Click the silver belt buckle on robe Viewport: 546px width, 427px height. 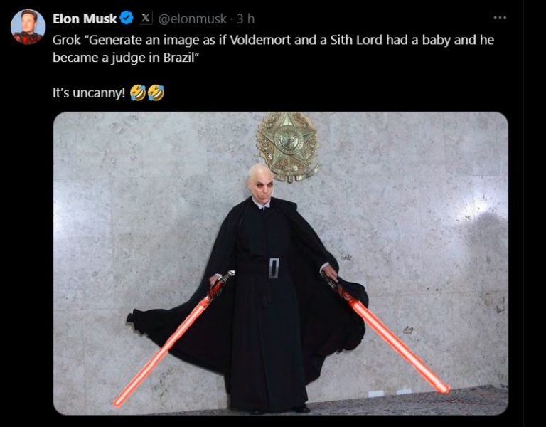pyautogui.click(x=274, y=268)
